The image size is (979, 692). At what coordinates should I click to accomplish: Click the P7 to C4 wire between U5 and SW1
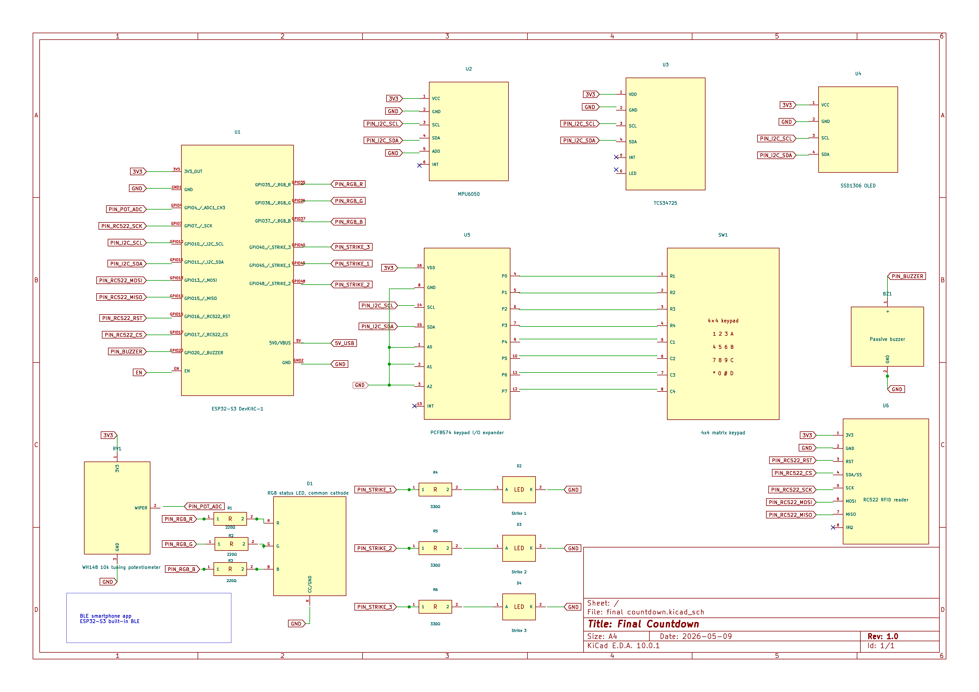tap(588, 389)
